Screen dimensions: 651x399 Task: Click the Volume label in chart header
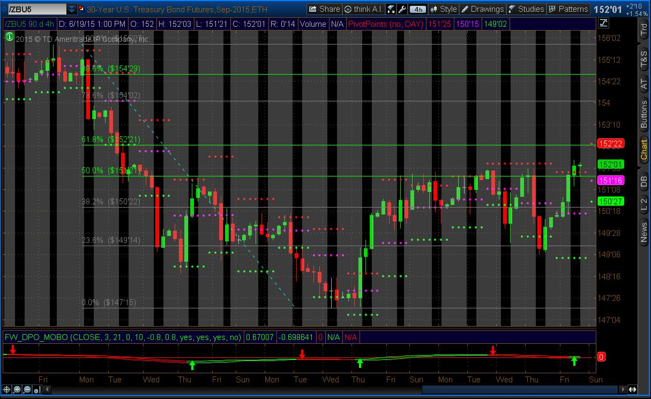pos(313,24)
